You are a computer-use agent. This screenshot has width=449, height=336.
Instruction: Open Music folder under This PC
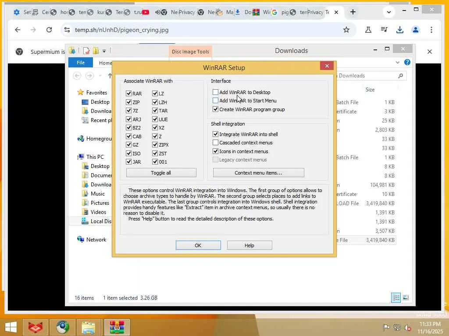point(98,194)
